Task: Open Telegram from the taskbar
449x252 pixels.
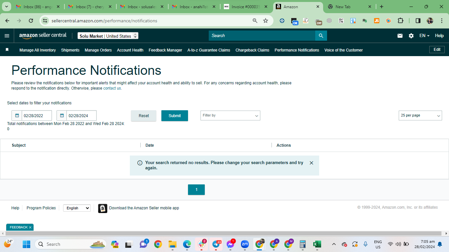Action: point(216,244)
